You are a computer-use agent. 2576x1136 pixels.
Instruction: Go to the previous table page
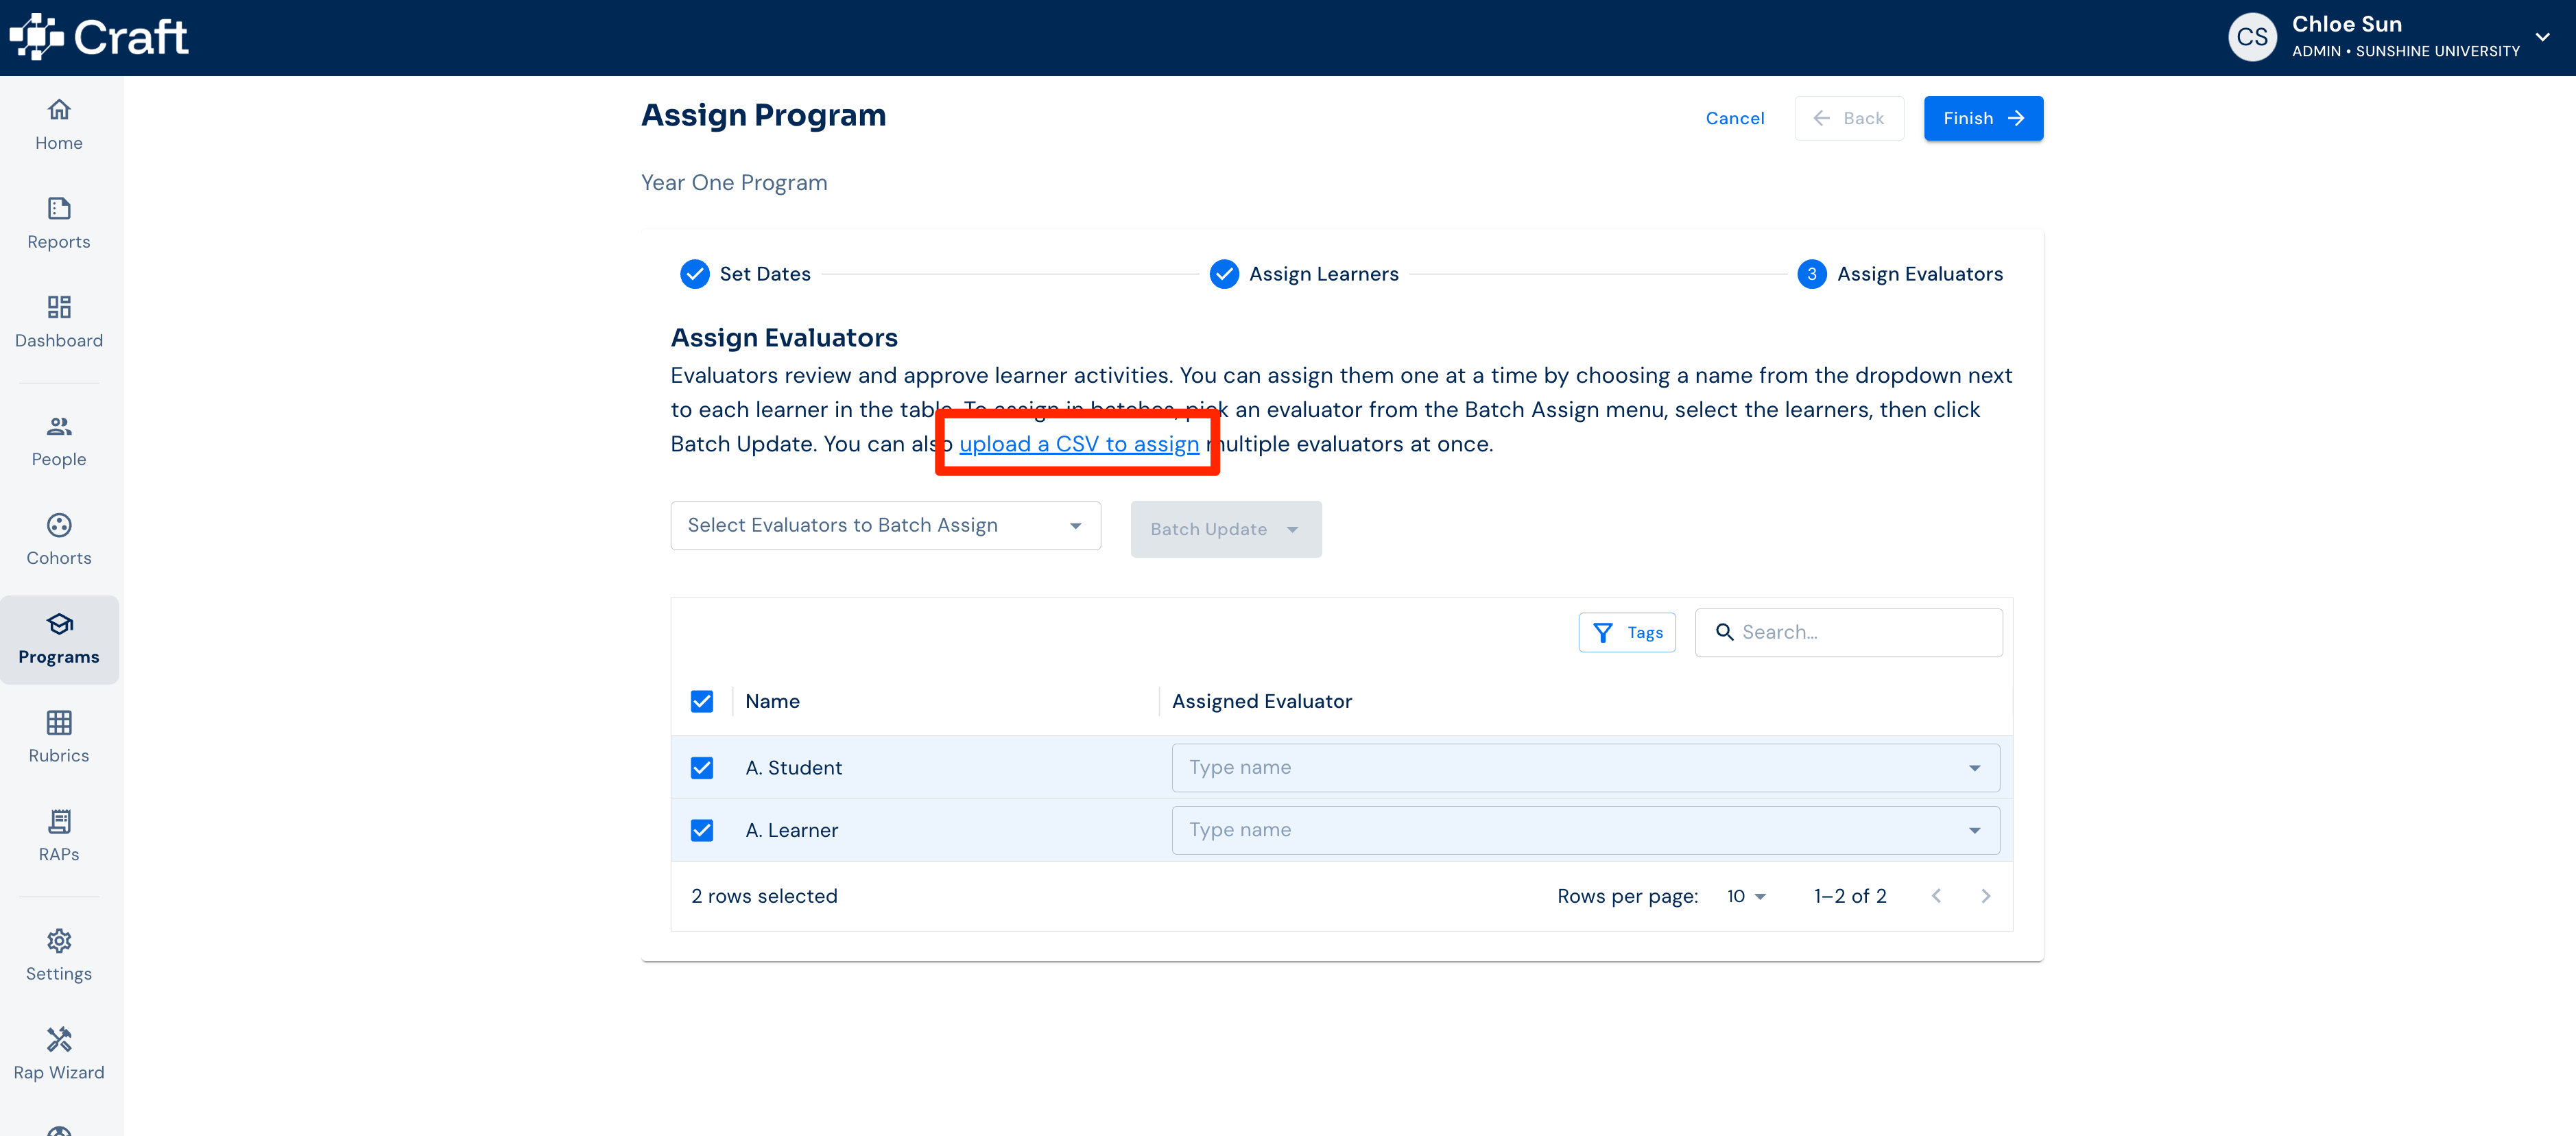tap(1937, 896)
